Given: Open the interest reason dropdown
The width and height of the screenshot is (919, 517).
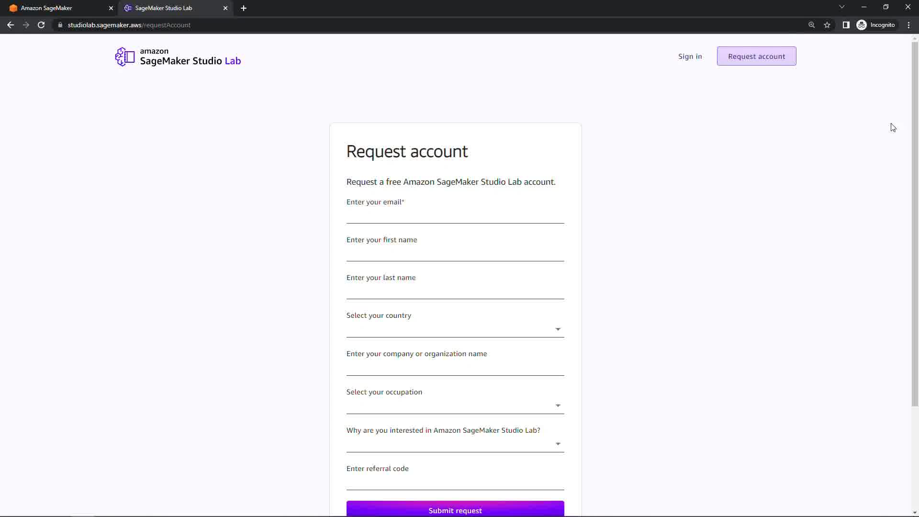Looking at the screenshot, I should [x=455, y=444].
